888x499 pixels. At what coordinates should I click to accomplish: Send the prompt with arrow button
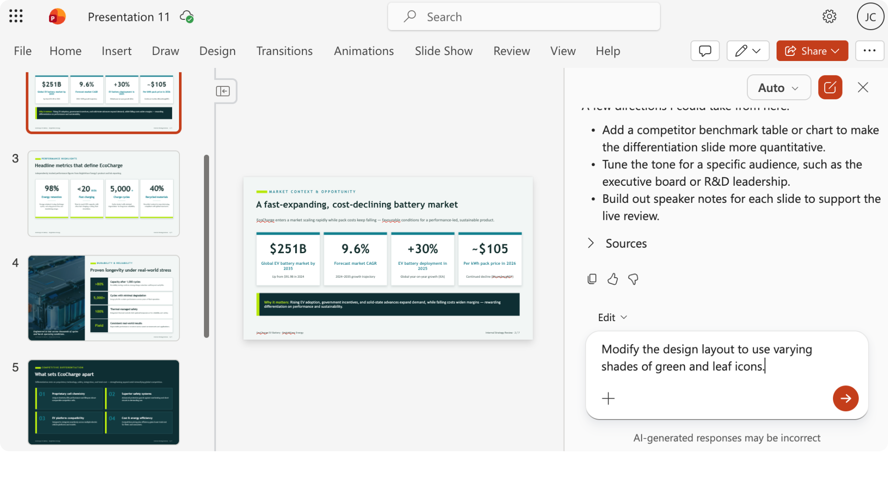point(845,398)
